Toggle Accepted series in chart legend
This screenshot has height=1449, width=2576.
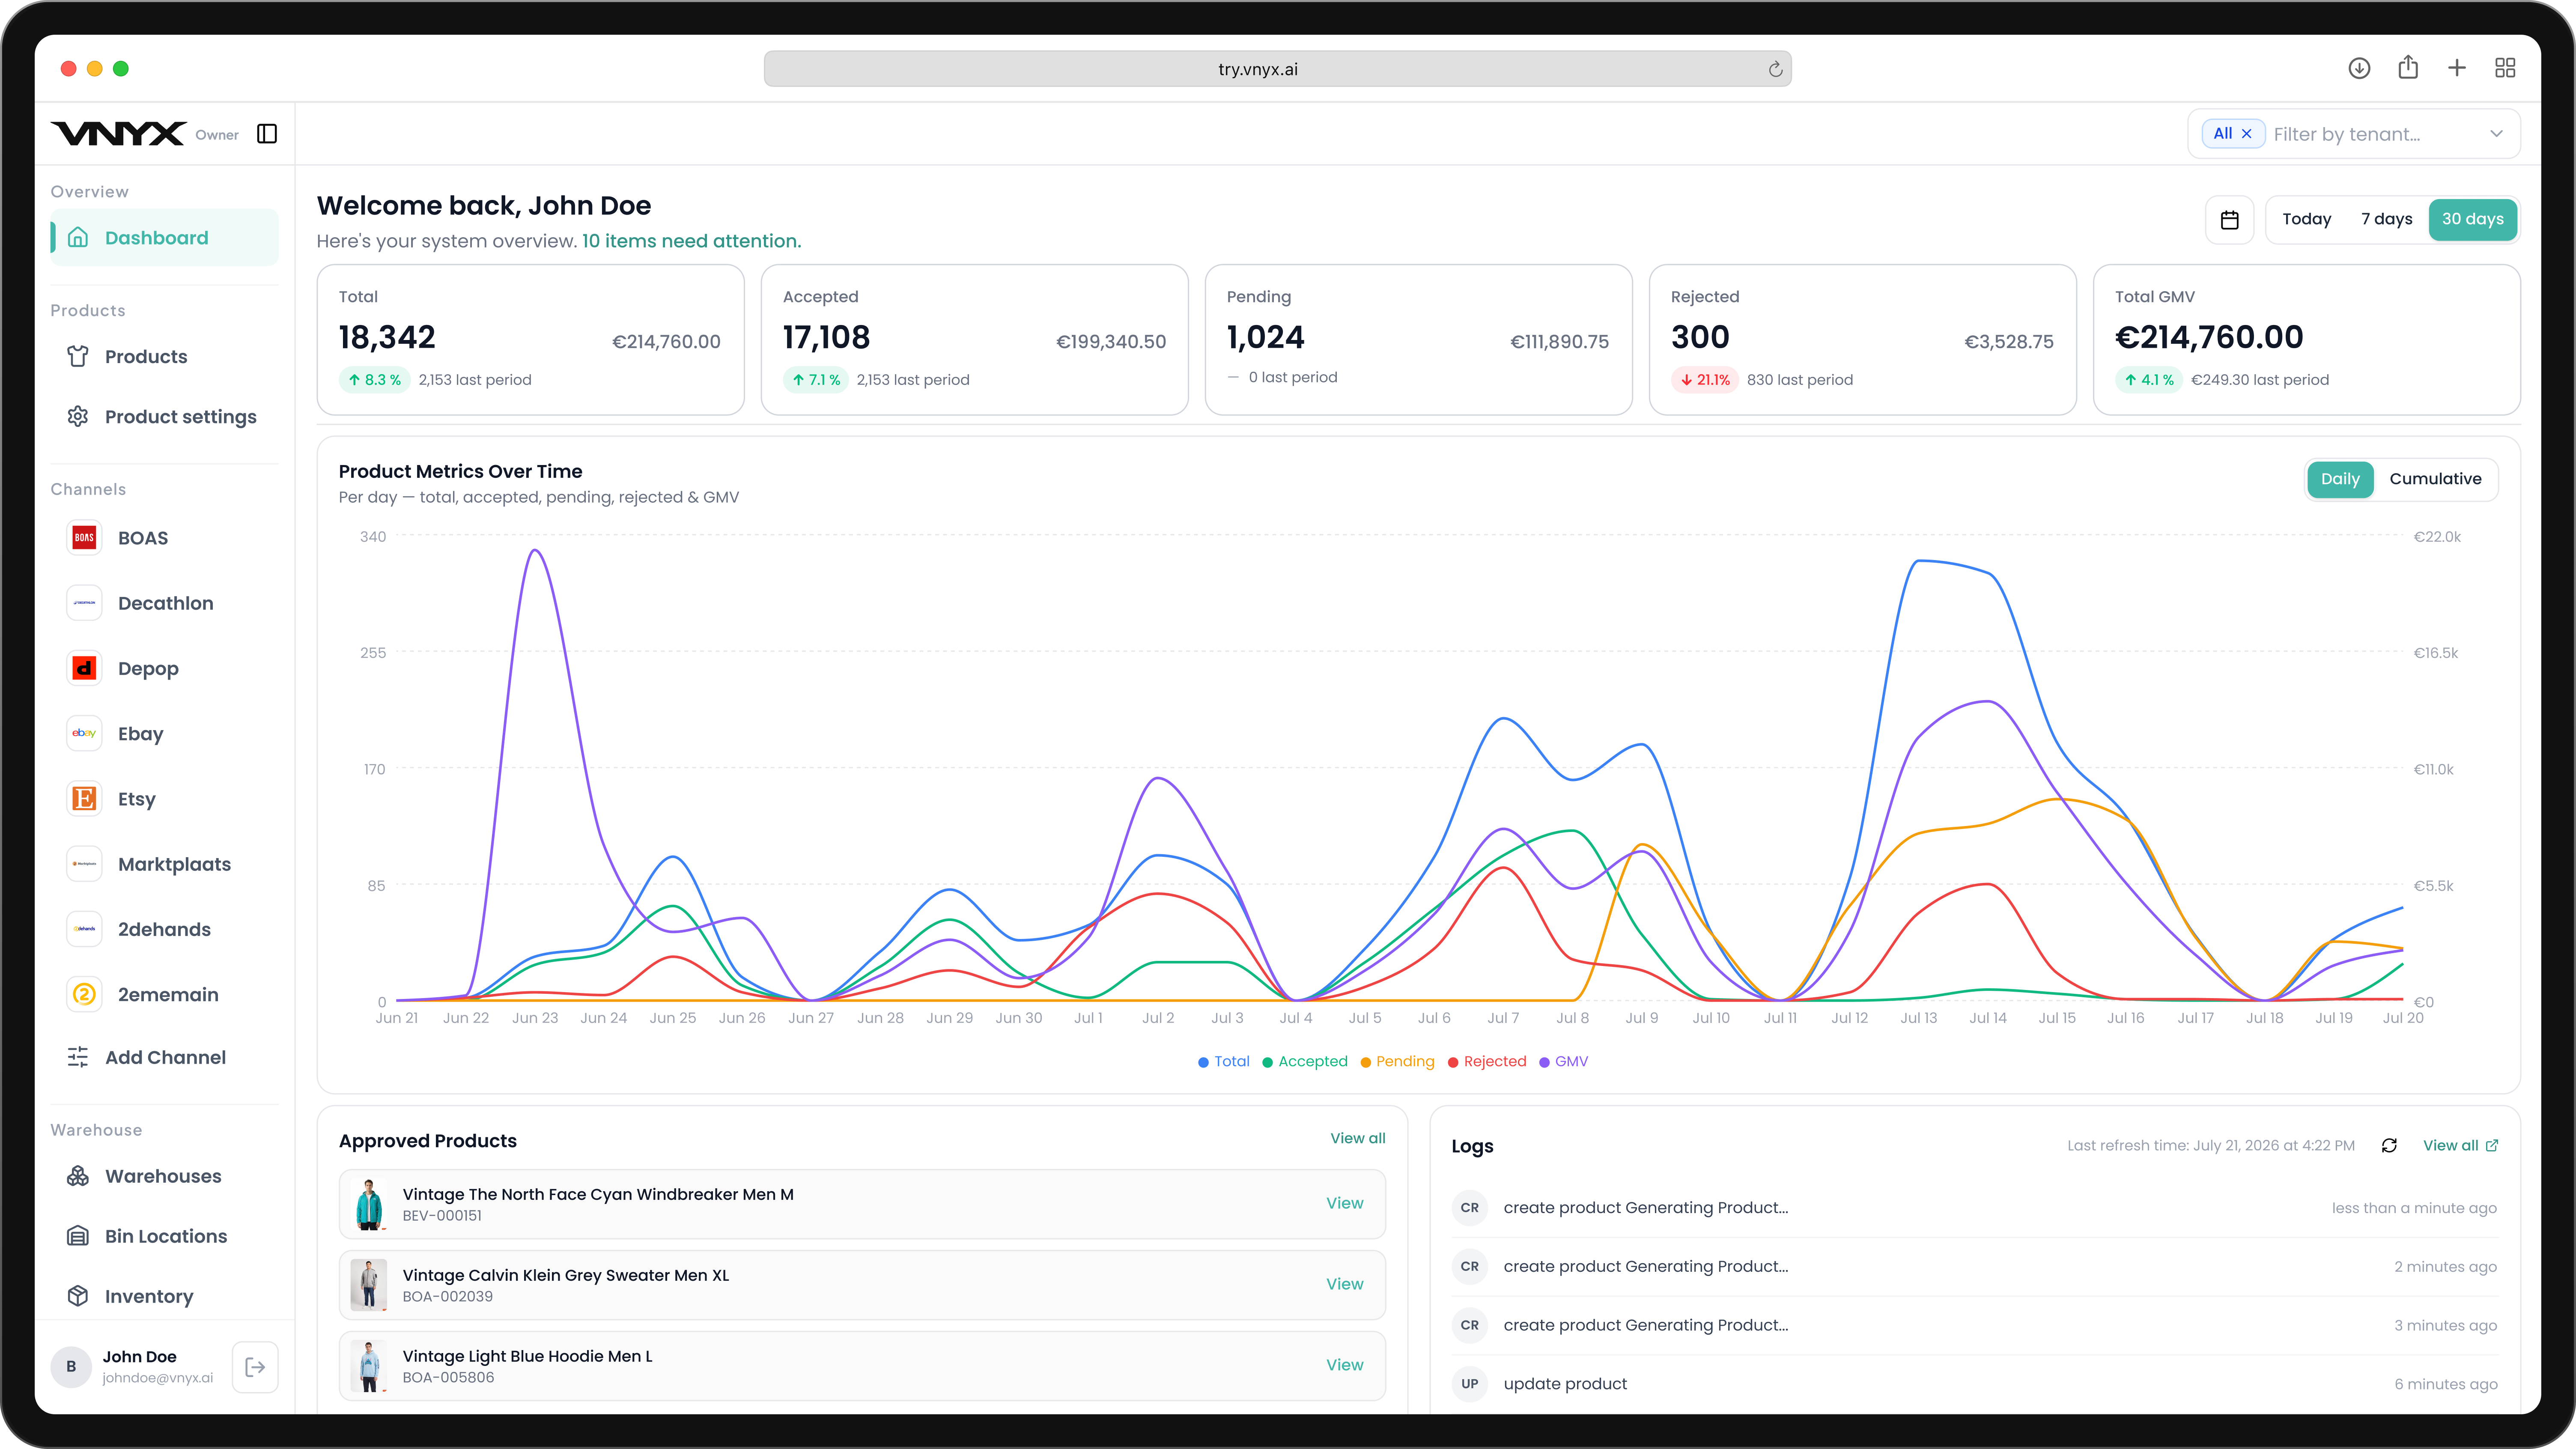tap(1305, 1062)
